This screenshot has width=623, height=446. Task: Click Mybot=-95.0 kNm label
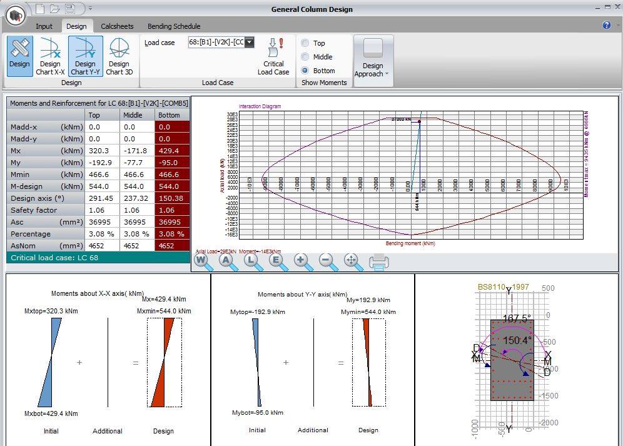pyautogui.click(x=258, y=413)
